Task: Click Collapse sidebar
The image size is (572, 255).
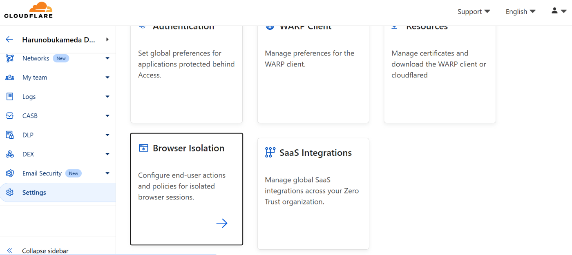Action: [45, 251]
